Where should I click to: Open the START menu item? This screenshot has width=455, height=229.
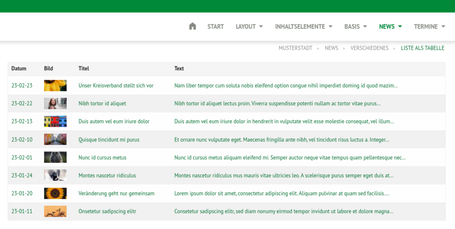pos(215,26)
